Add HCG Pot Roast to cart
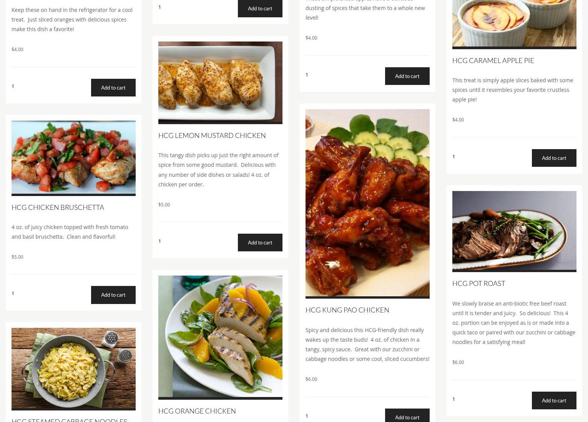Viewport: 588px width, 422px height. tap(554, 400)
